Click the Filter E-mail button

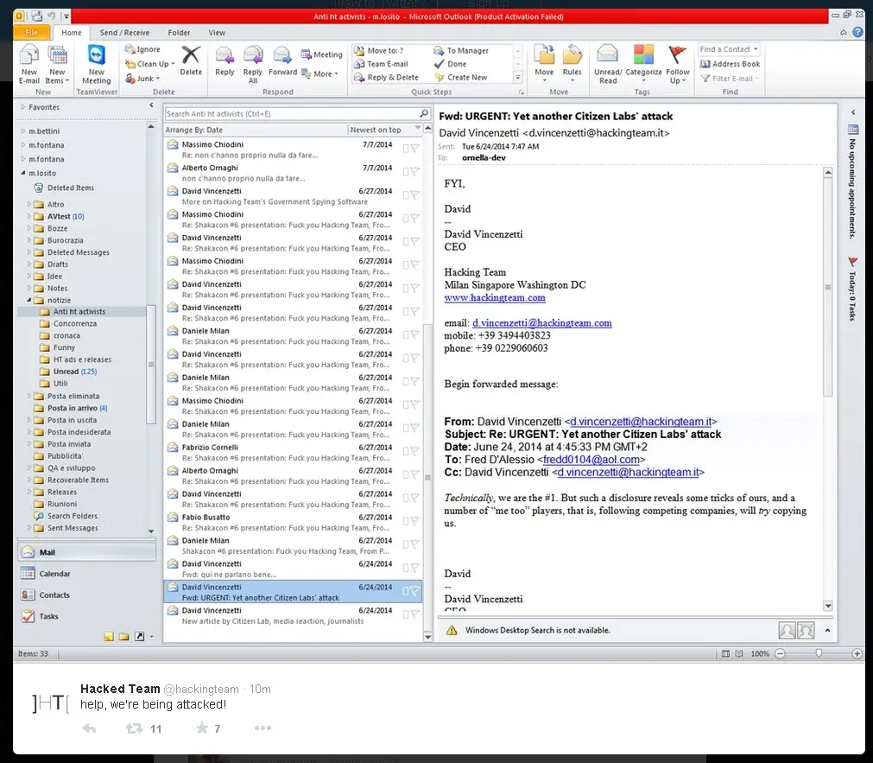tap(730, 79)
